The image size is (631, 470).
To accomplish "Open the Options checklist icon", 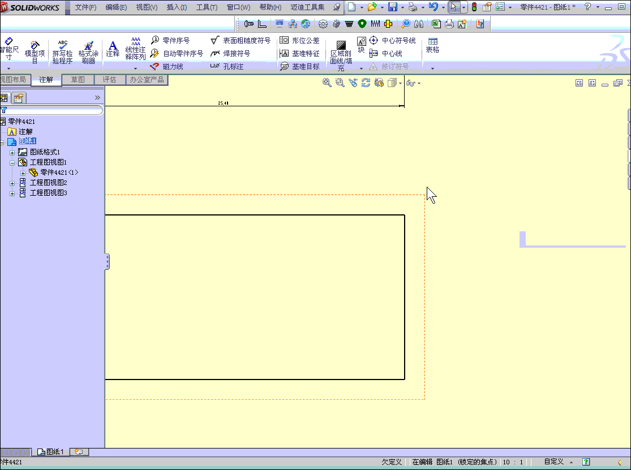I will (500, 7).
